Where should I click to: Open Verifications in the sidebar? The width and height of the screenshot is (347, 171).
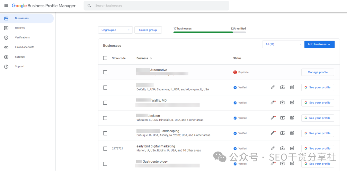tap(27, 37)
